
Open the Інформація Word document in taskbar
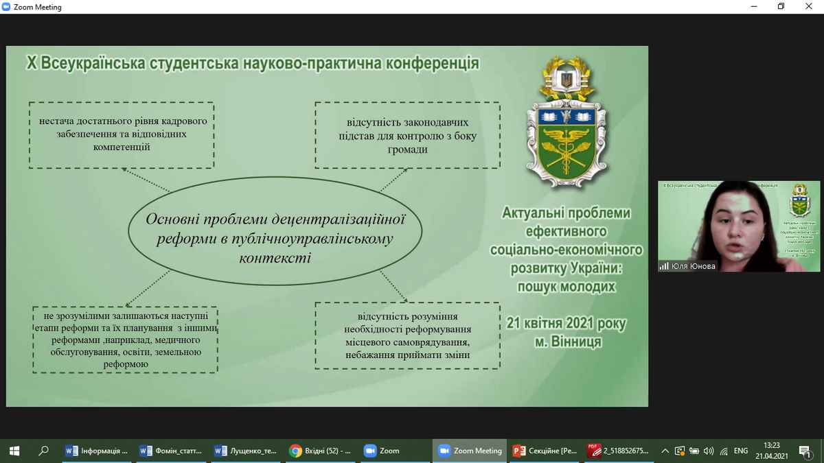[97, 451]
